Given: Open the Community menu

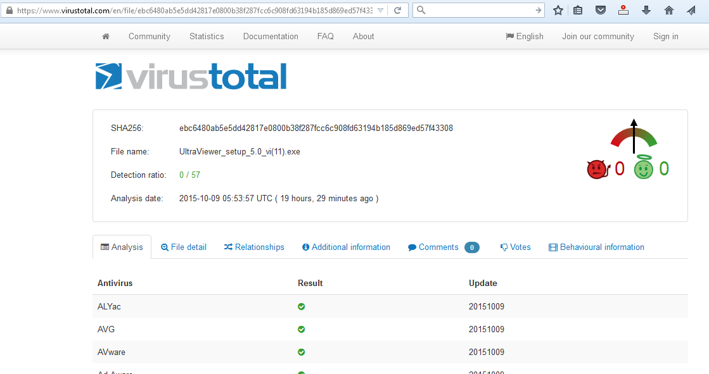Looking at the screenshot, I should pos(150,37).
